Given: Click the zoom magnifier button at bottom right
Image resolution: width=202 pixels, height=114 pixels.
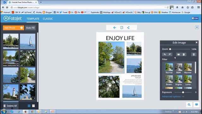Looking at the screenshot, I should click(189, 105).
